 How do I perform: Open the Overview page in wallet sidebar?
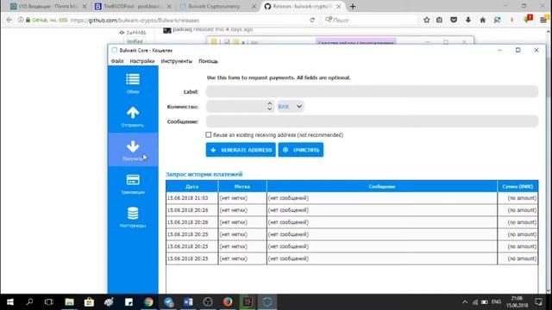133,84
